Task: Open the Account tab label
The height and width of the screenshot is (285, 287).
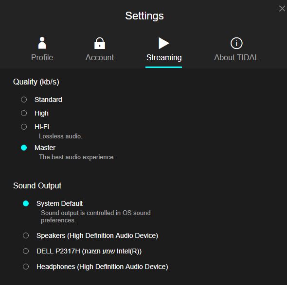Action: (x=100, y=58)
